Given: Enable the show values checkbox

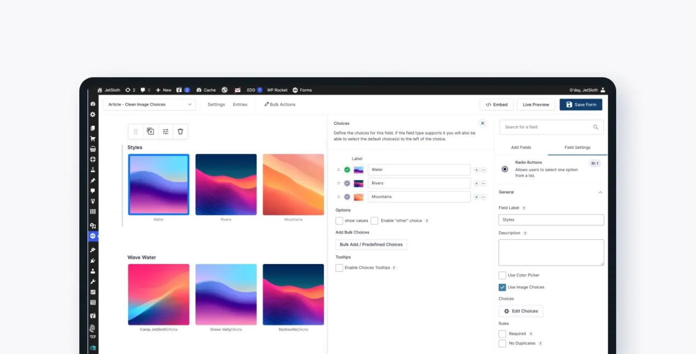Looking at the screenshot, I should click(339, 221).
